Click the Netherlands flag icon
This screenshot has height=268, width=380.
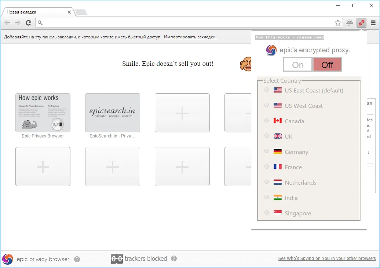278,182
